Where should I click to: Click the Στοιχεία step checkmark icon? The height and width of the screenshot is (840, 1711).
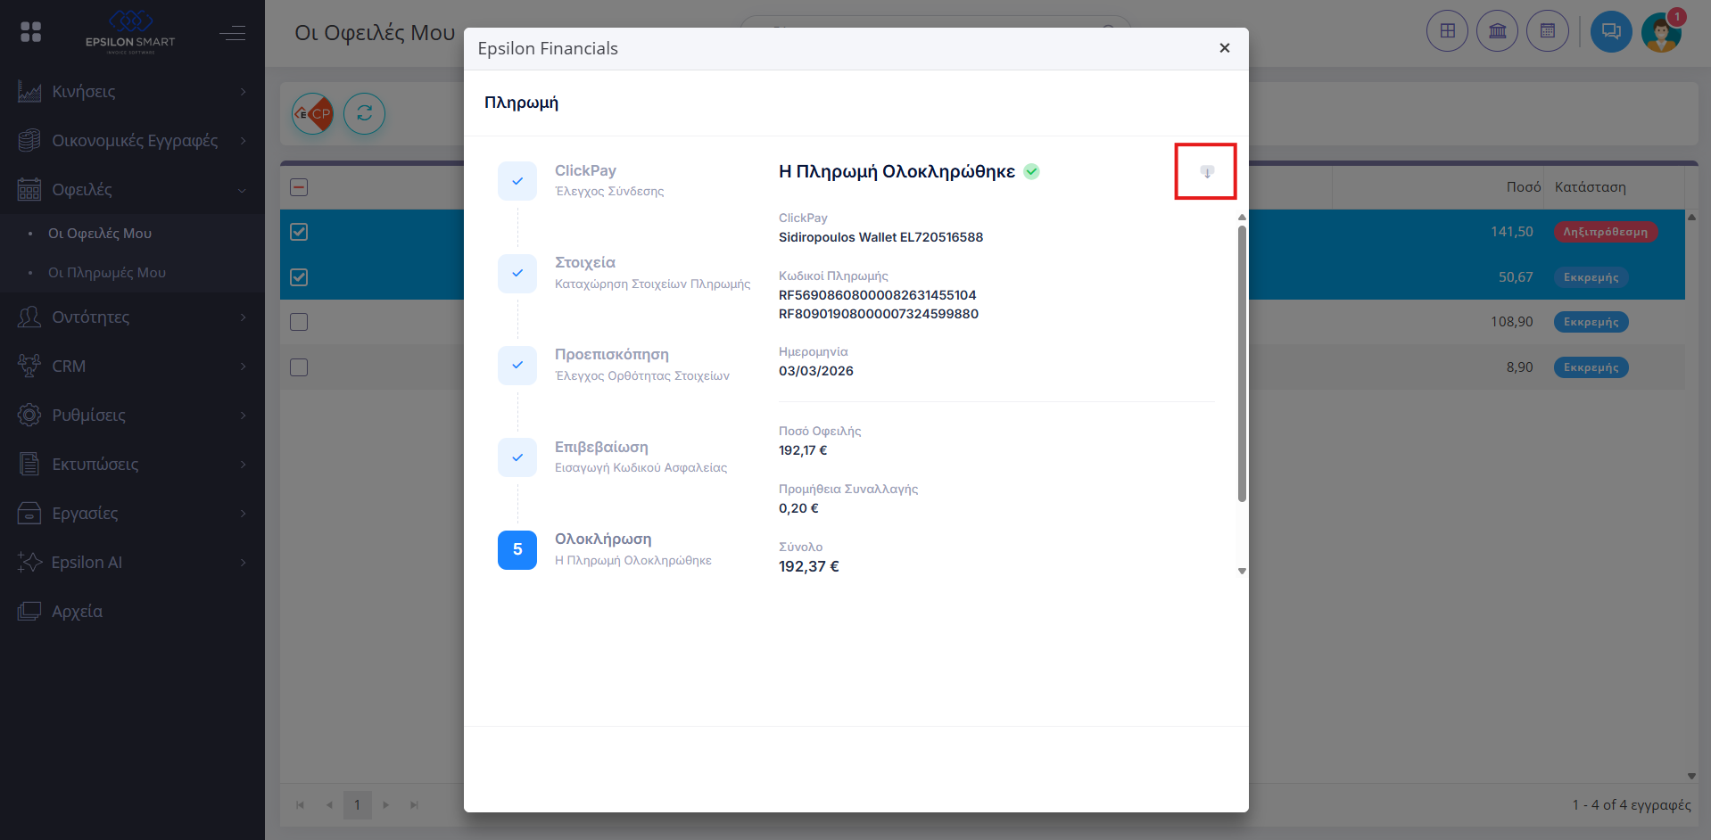point(517,273)
